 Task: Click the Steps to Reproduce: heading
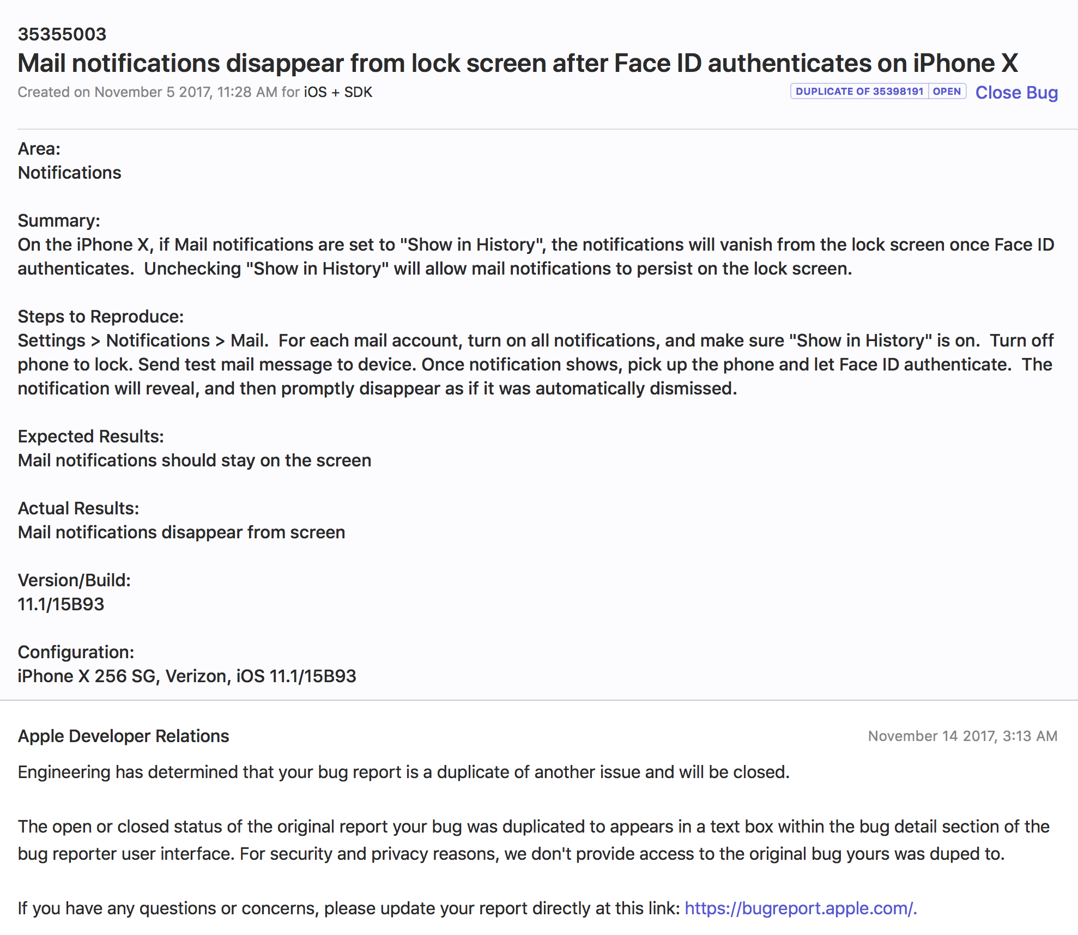point(101,317)
